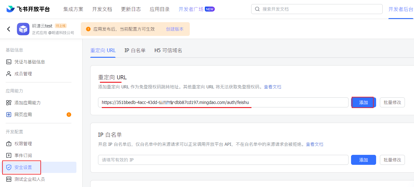The width and height of the screenshot is (414, 187).
Task: Open 查看文档 link under 重定向 URL
Action: coord(272,87)
